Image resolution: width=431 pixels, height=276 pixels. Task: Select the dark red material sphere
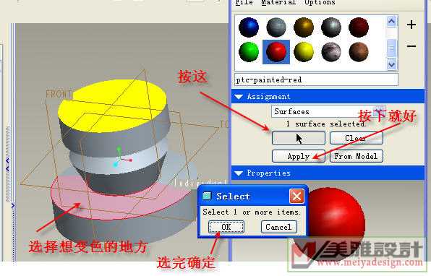point(359,27)
